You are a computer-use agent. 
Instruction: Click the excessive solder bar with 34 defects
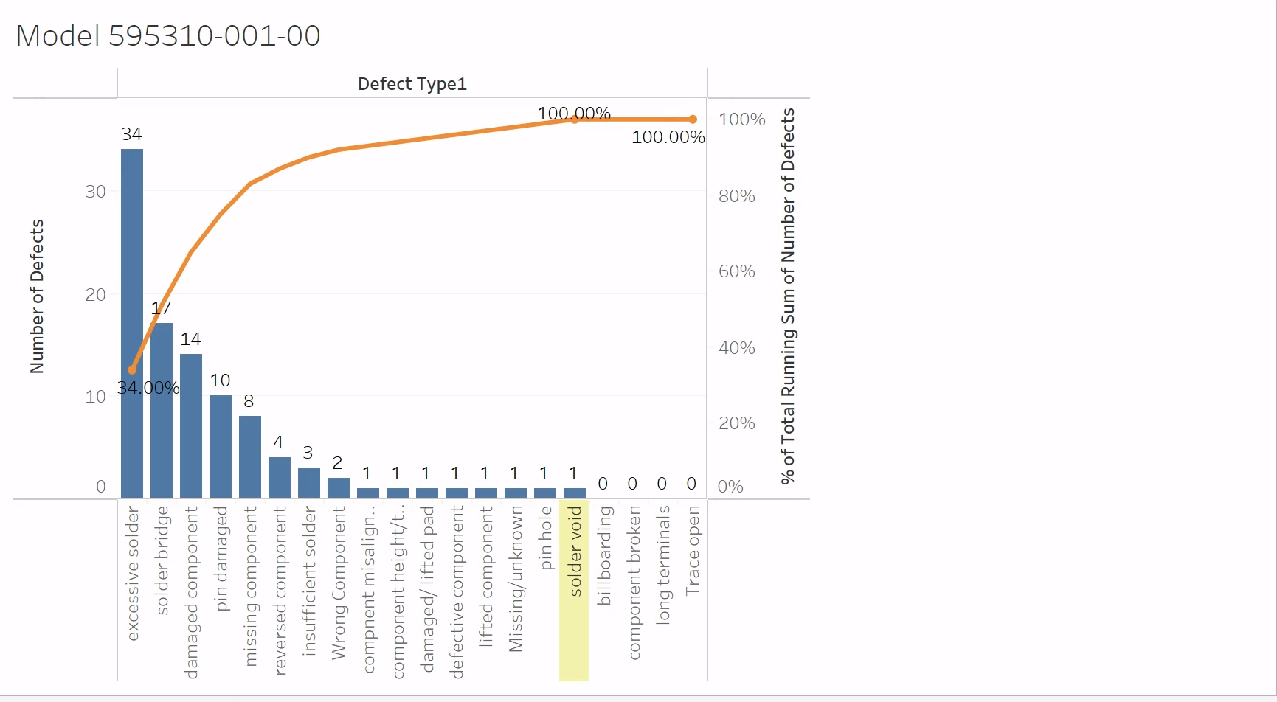132,323
